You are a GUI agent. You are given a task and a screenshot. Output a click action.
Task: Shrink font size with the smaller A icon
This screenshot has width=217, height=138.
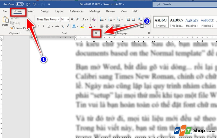(78, 19)
